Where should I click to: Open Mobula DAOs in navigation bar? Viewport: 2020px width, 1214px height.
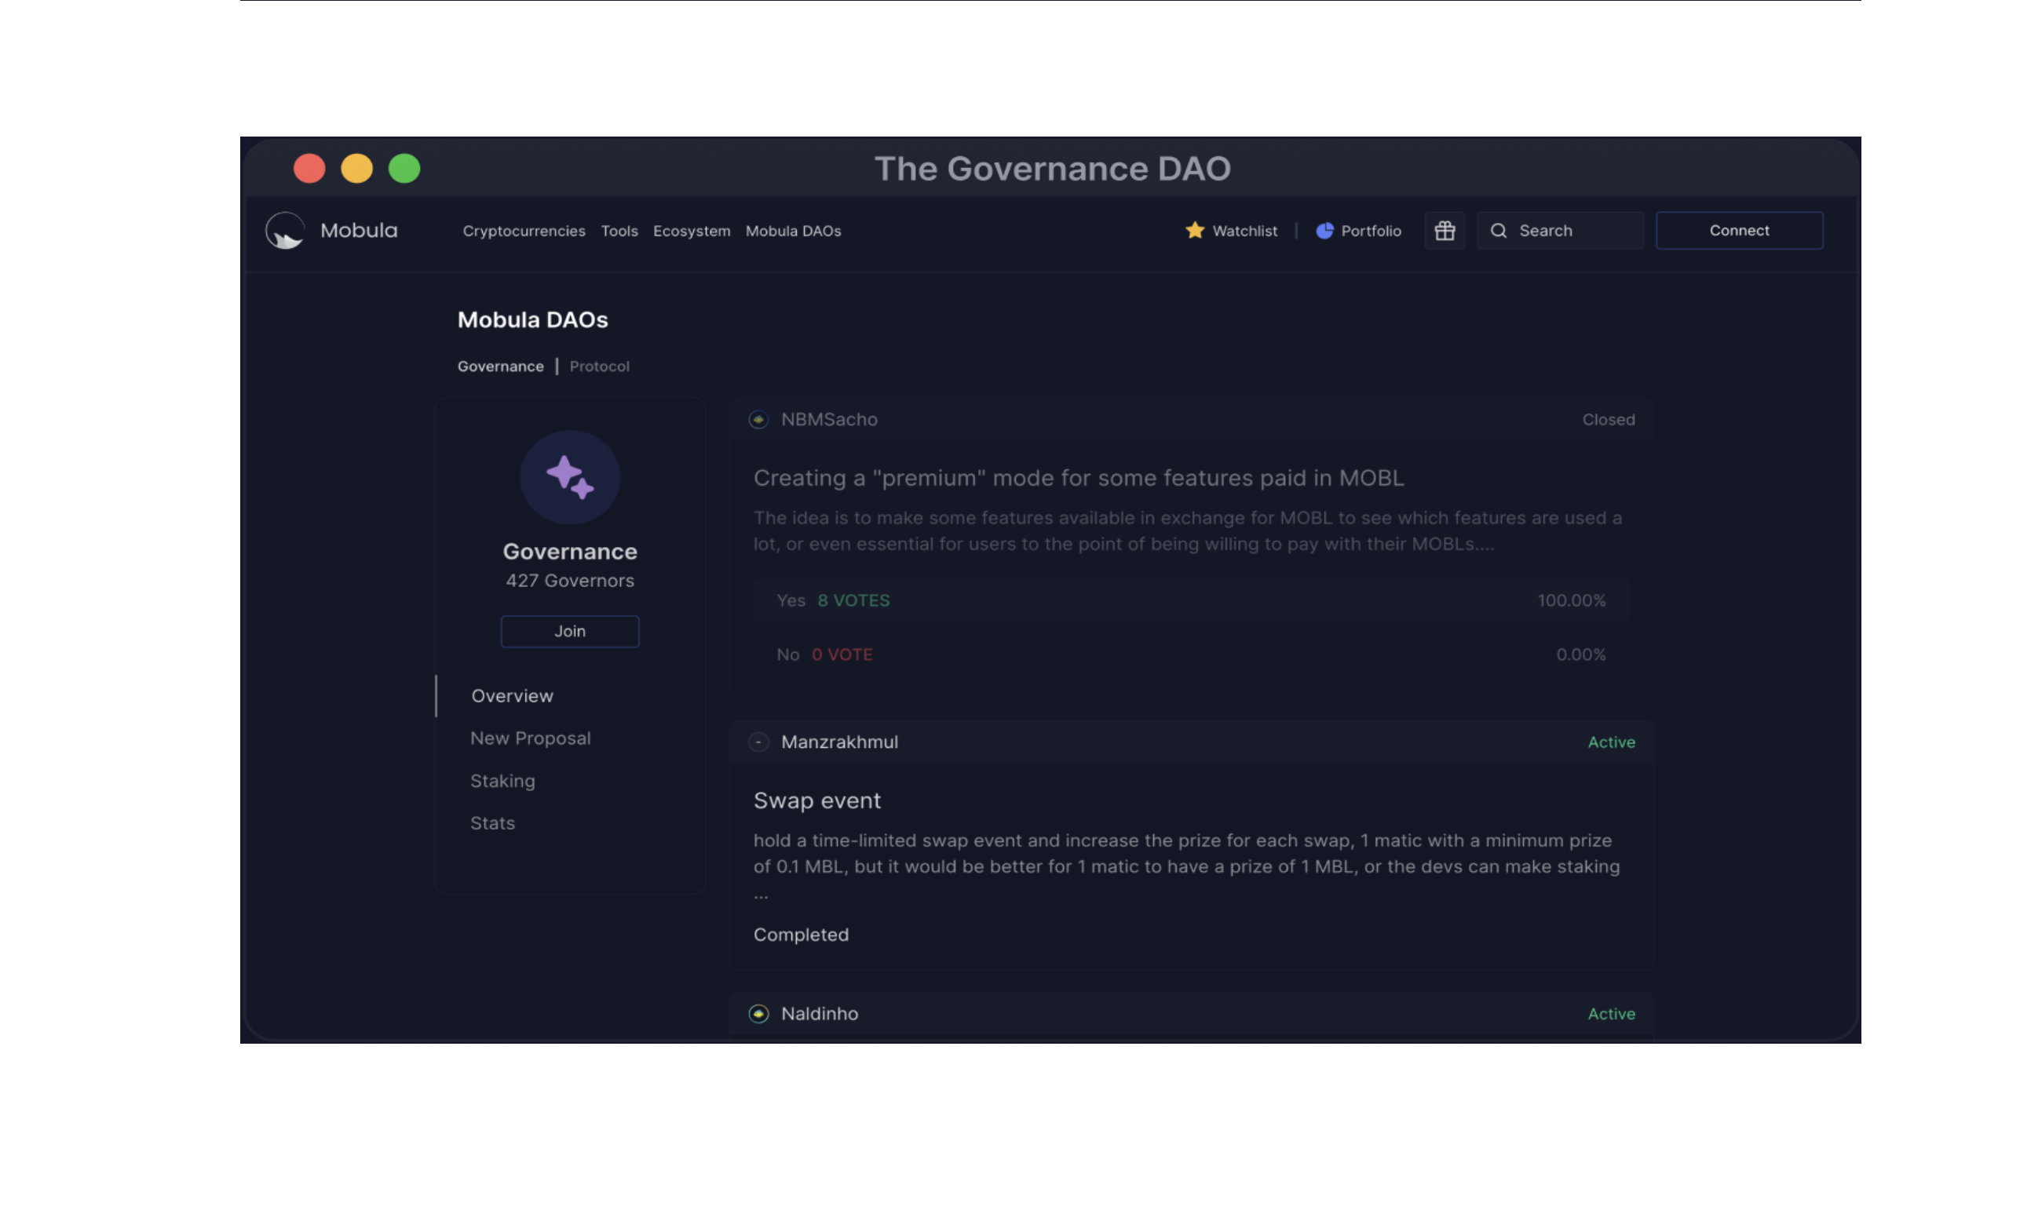click(x=793, y=231)
